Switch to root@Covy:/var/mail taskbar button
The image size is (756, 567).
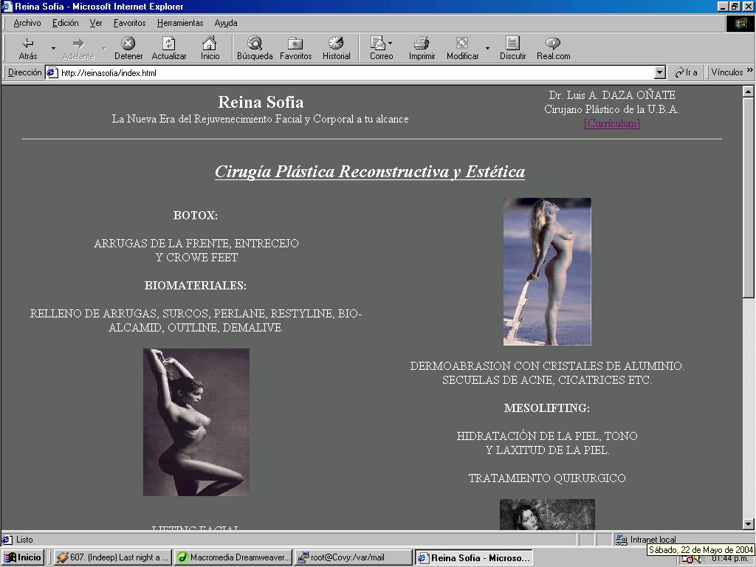[x=354, y=557]
